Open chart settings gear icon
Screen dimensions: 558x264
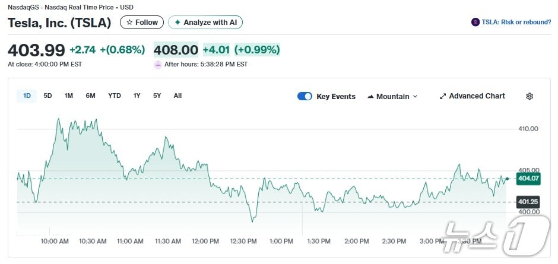pyautogui.click(x=530, y=96)
